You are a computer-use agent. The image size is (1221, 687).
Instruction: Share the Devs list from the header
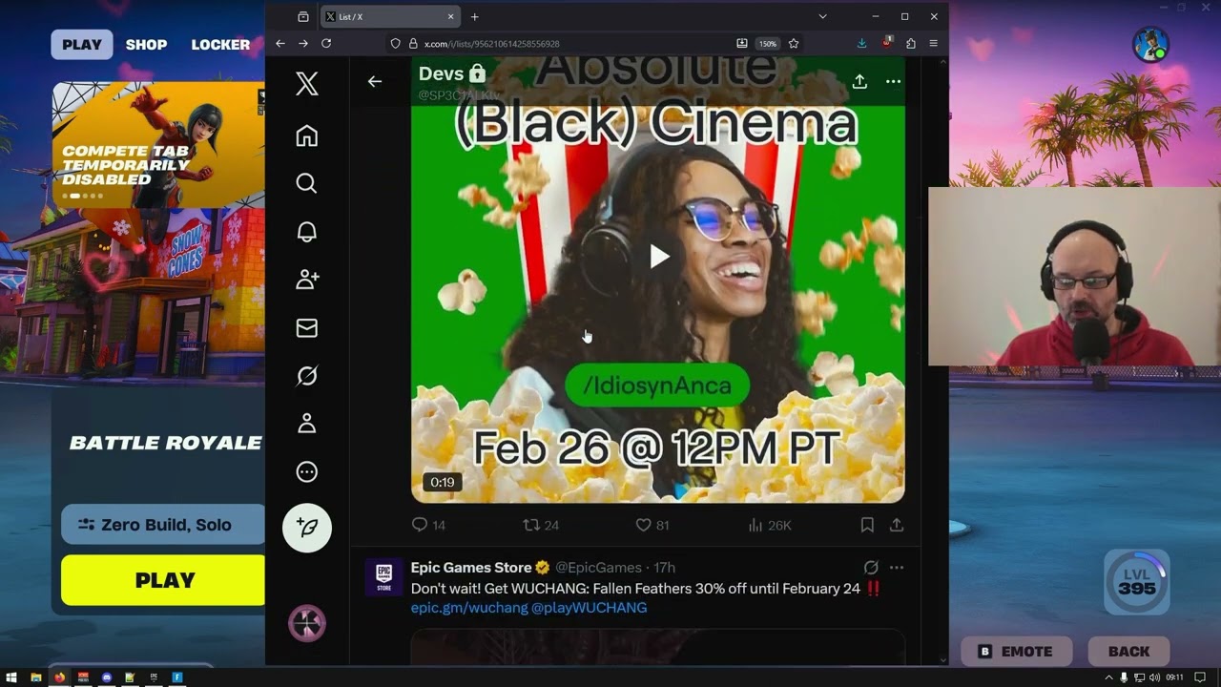859,82
